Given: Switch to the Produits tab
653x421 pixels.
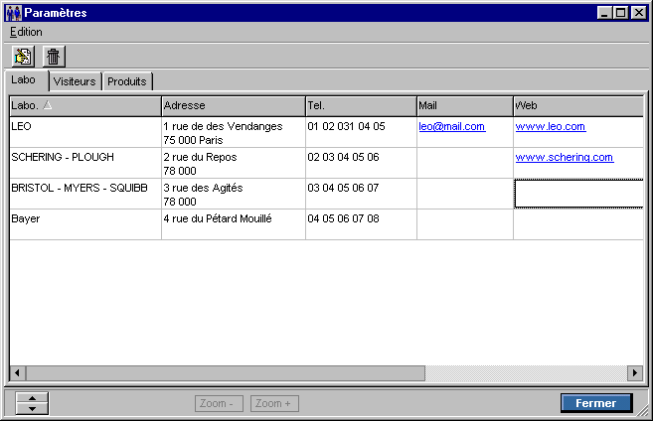Looking at the screenshot, I should pyautogui.click(x=127, y=81).
